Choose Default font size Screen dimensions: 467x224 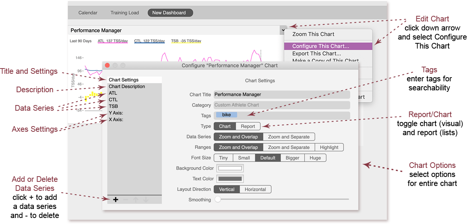(x=268, y=158)
